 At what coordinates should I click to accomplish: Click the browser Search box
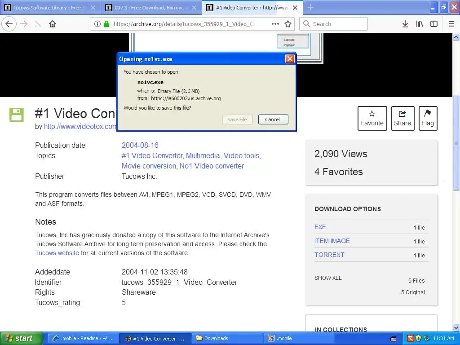click(334, 24)
